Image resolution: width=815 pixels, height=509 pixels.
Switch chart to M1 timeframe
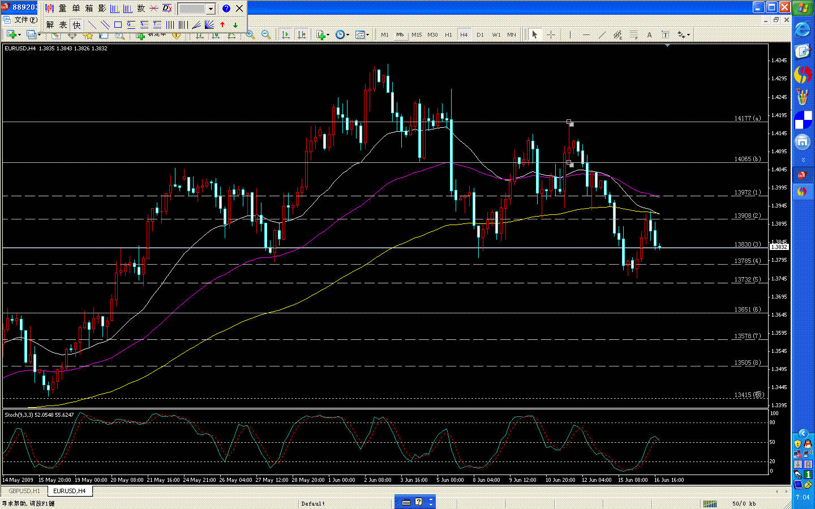click(385, 34)
